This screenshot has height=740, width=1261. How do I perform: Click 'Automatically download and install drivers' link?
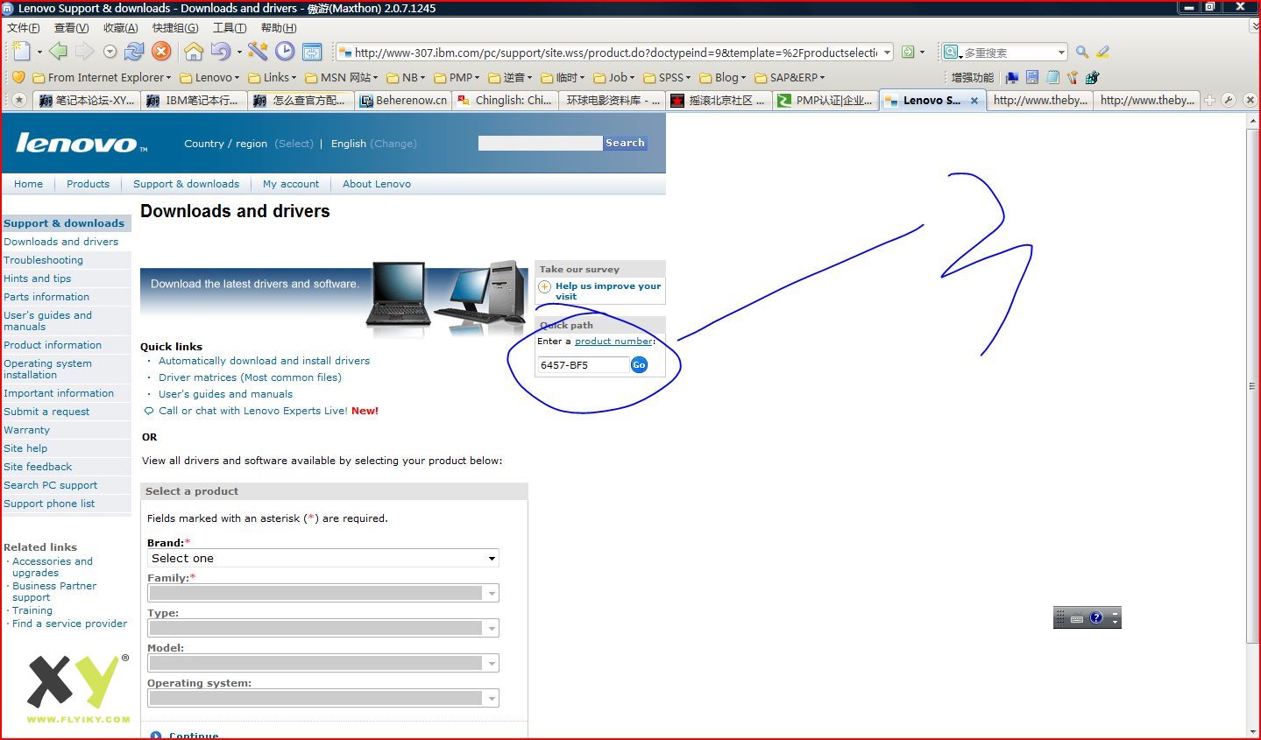coord(264,361)
